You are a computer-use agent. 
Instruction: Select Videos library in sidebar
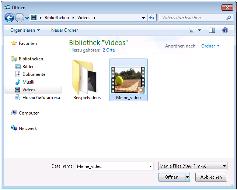(33, 90)
